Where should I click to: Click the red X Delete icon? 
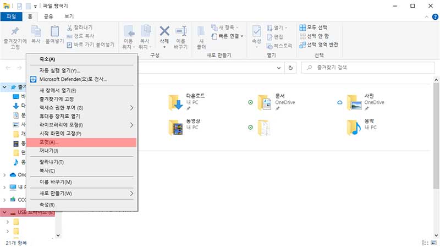tap(164, 31)
